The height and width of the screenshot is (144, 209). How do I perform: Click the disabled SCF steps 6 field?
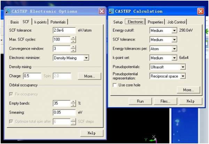pyautogui.click(x=62, y=122)
